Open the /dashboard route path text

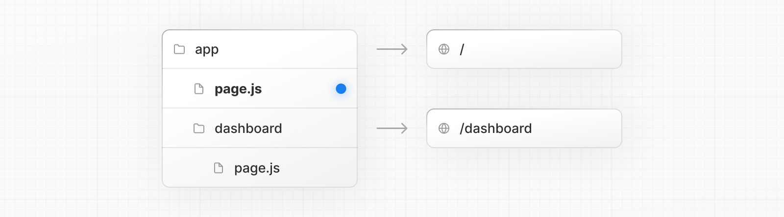tap(496, 129)
